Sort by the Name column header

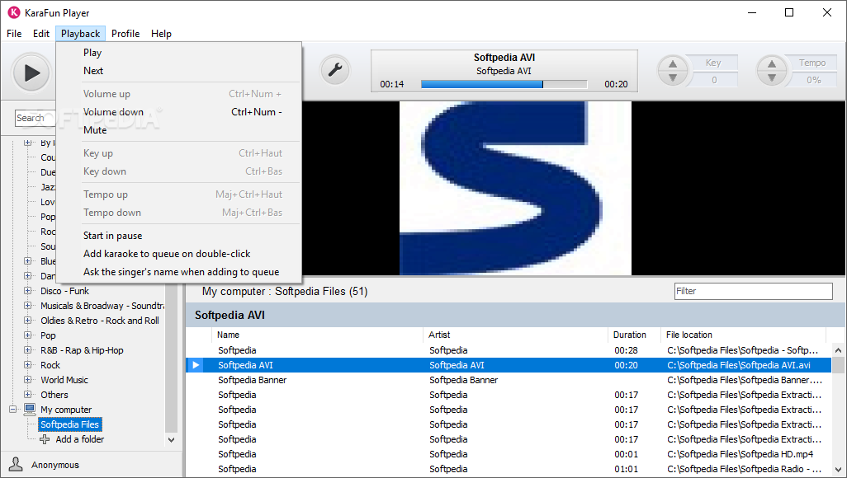click(317, 335)
